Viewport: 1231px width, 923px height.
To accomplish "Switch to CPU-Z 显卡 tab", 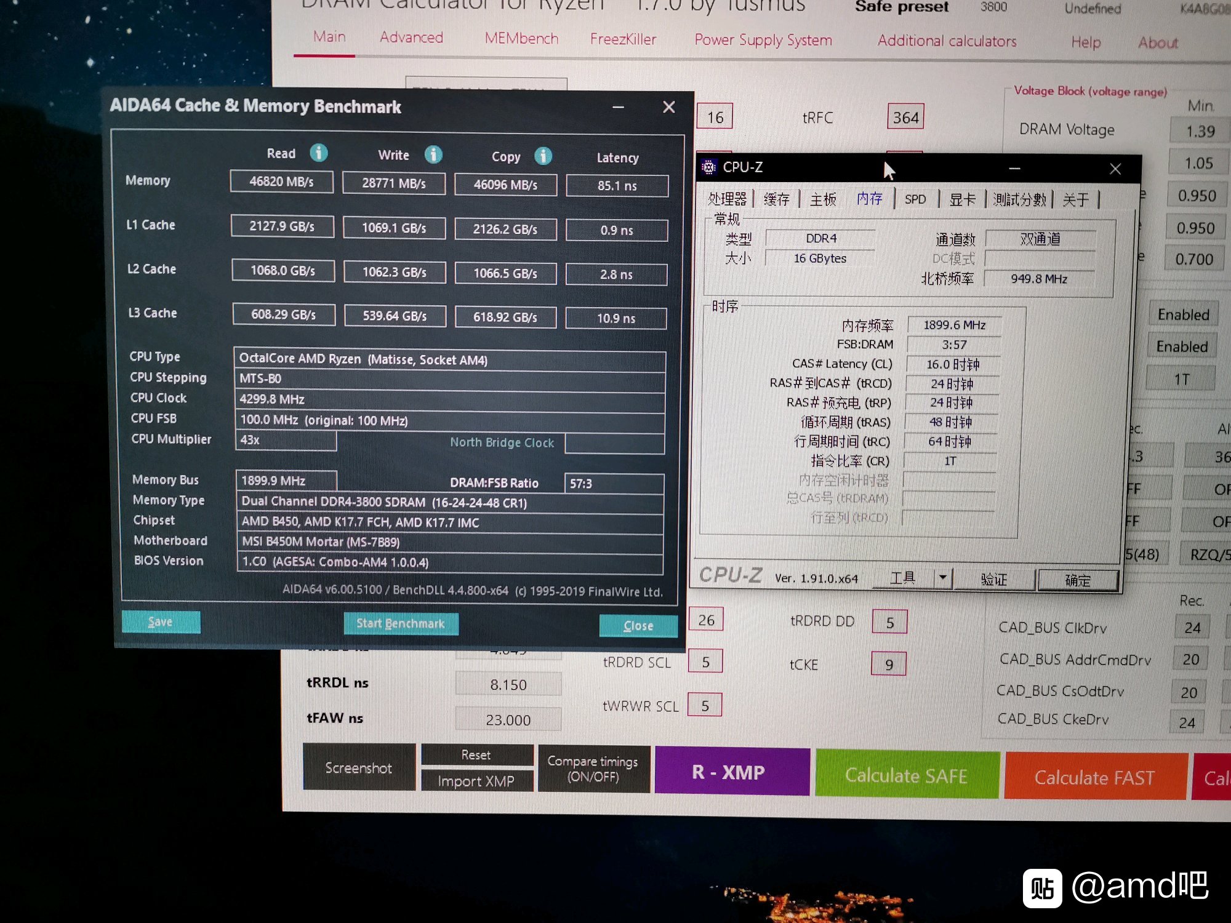I will click(x=962, y=200).
